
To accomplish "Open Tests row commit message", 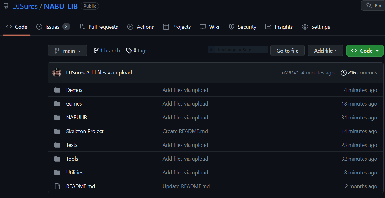I will pos(185,145).
